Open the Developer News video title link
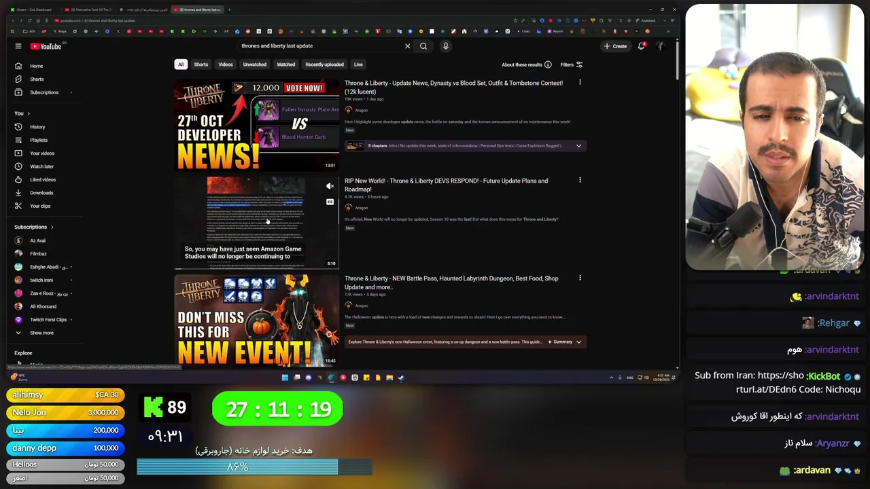Viewport: 870px width, 489px height. pyautogui.click(x=453, y=87)
